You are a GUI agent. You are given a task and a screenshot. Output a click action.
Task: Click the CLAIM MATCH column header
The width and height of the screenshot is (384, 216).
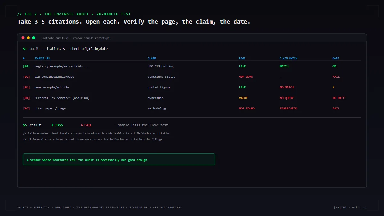click(288, 58)
